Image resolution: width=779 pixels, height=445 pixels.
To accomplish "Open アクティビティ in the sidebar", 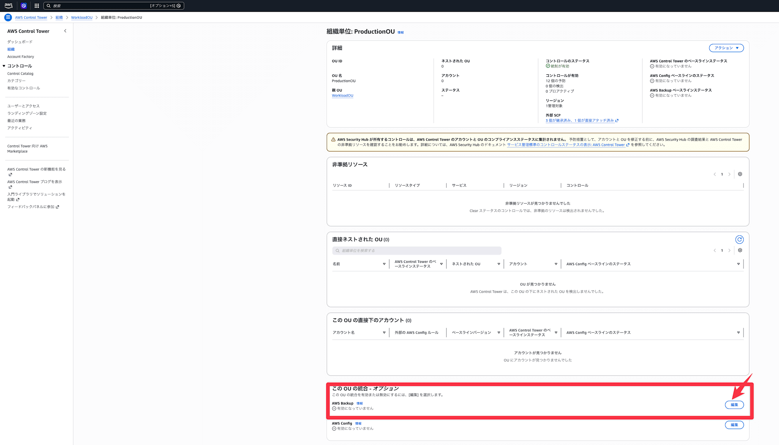I will point(20,128).
